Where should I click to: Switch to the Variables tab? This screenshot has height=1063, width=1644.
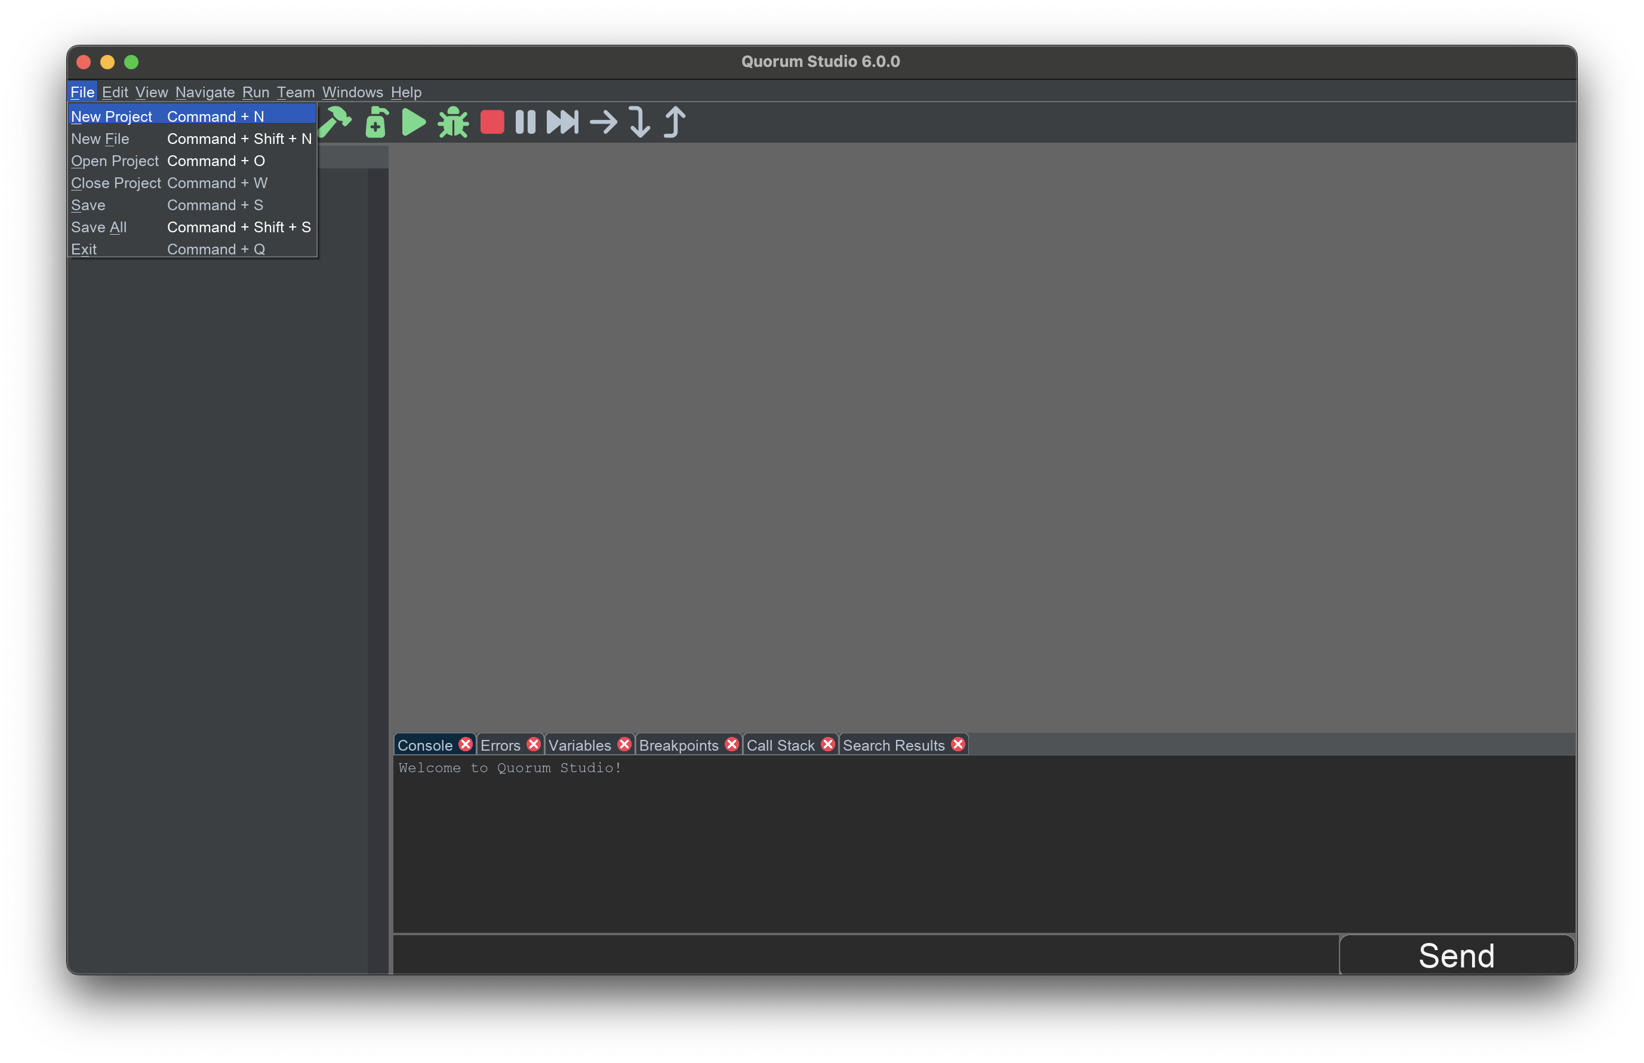[x=580, y=745]
